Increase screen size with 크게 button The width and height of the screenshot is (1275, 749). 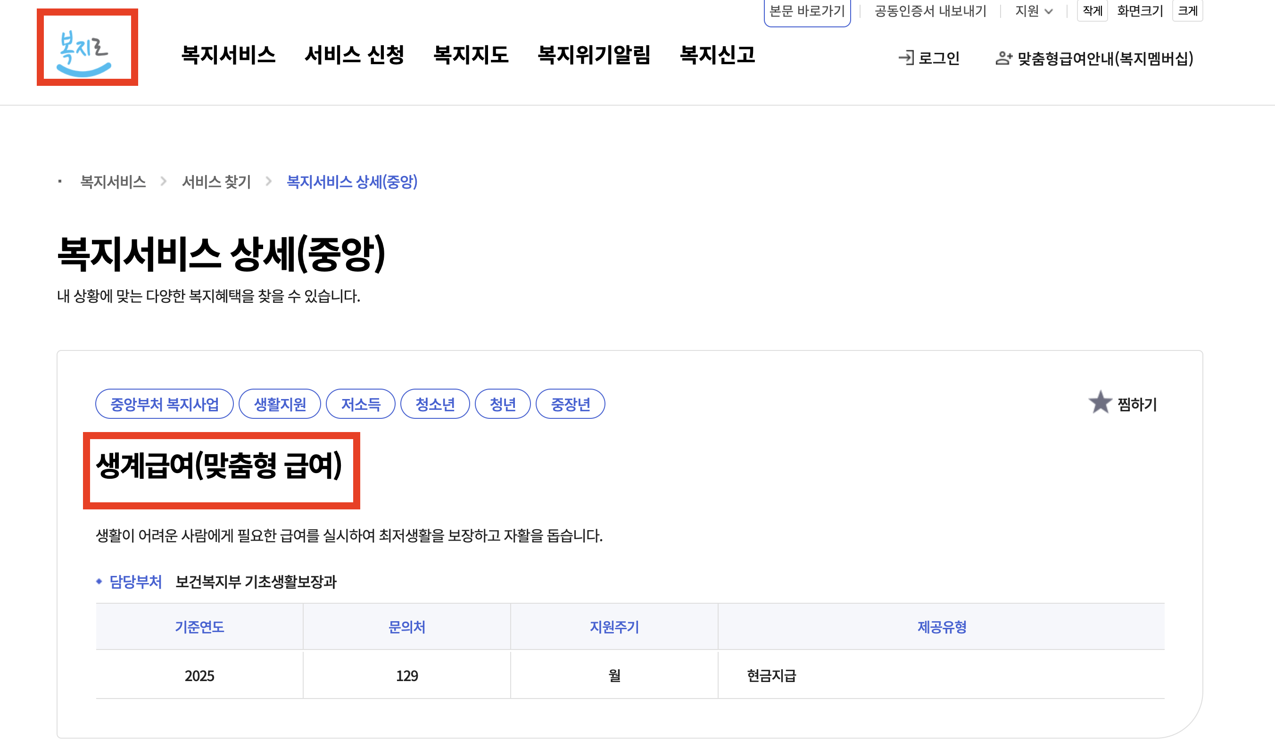(x=1187, y=11)
